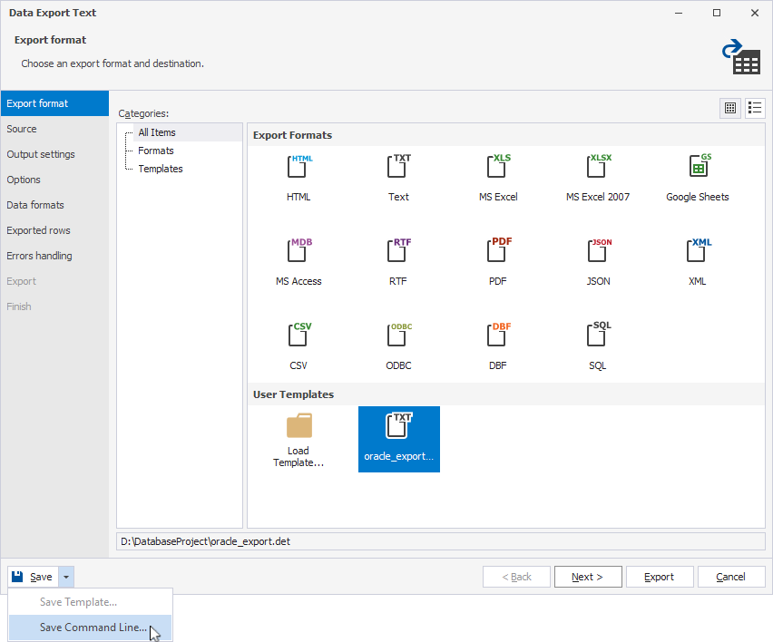Go to the Output settings page
This screenshot has height=642, width=773.
click(41, 154)
